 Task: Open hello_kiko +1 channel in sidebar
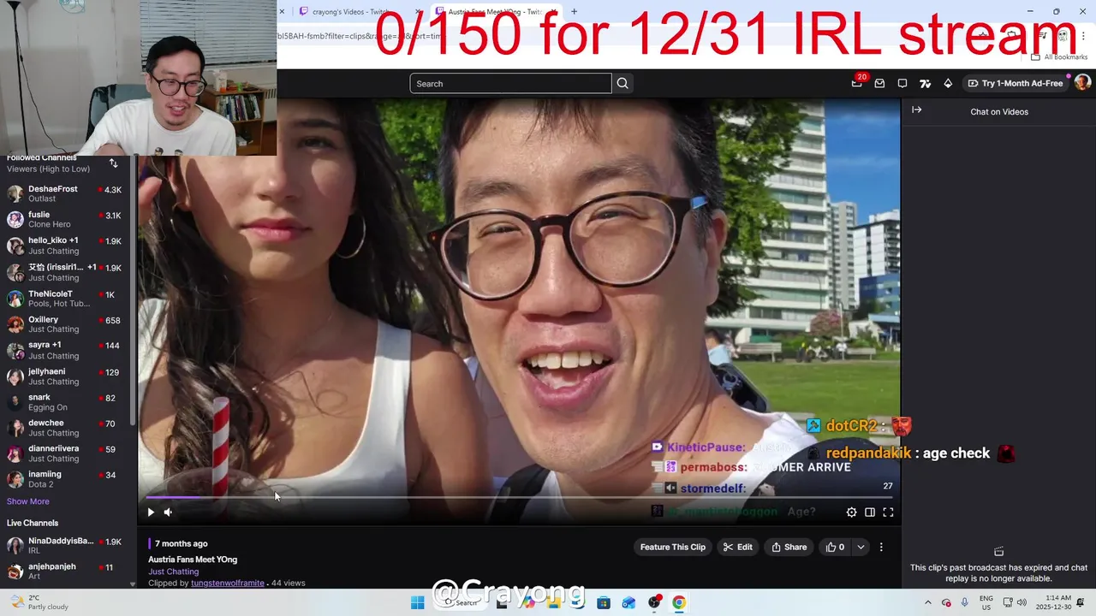tap(66, 246)
